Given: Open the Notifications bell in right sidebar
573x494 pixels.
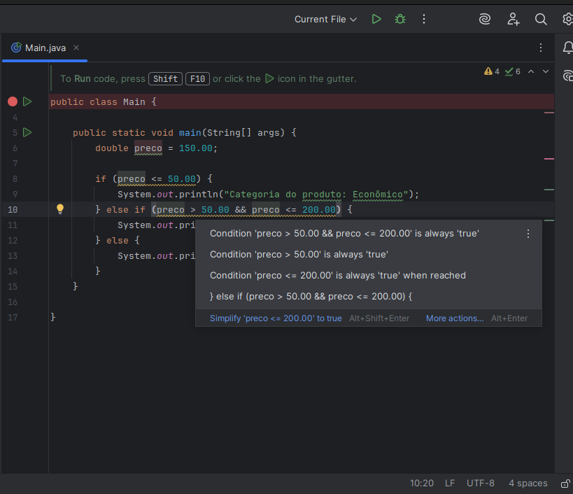Looking at the screenshot, I should click(x=567, y=48).
